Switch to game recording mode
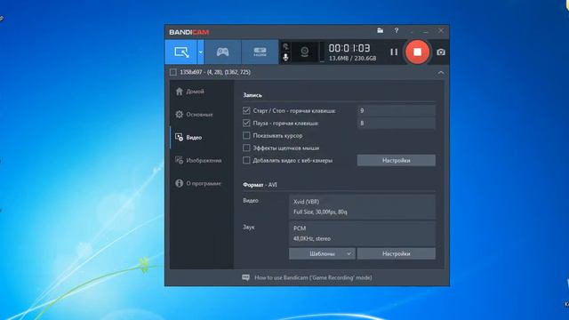The image size is (569, 320). [x=222, y=52]
